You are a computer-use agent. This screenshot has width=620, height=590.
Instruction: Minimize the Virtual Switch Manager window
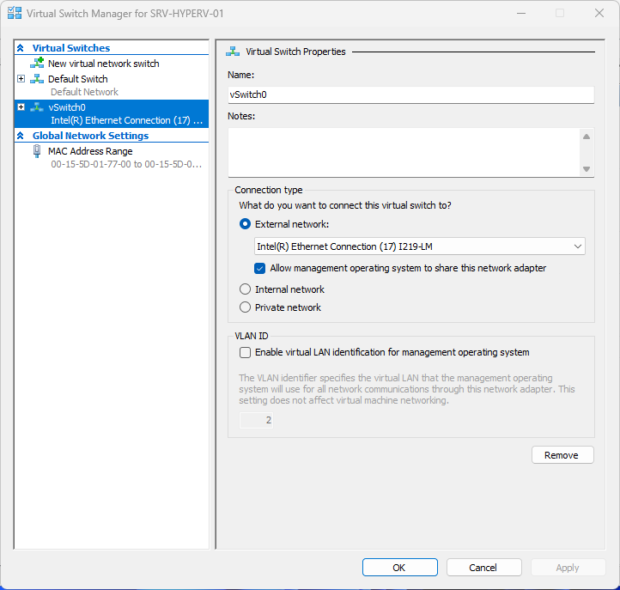[x=521, y=13]
